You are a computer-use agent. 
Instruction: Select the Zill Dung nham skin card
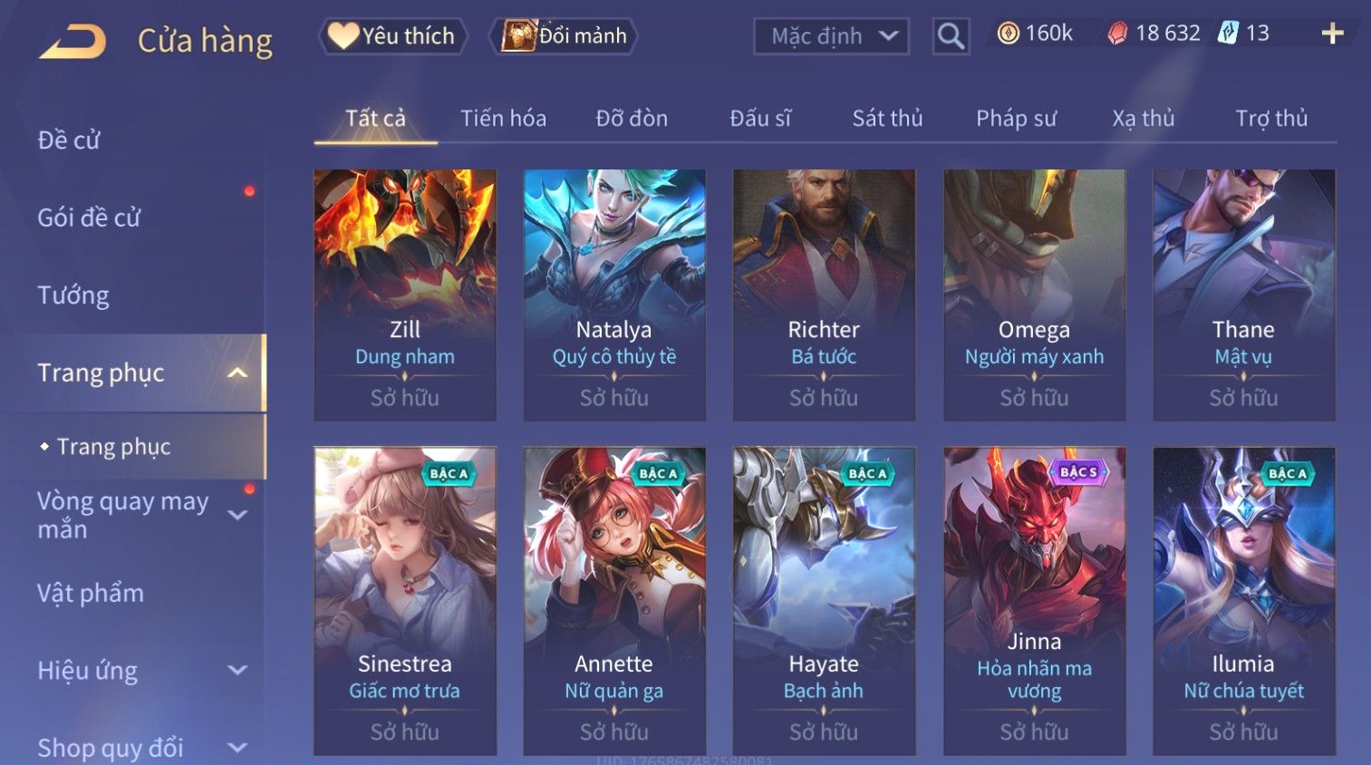pyautogui.click(x=405, y=295)
